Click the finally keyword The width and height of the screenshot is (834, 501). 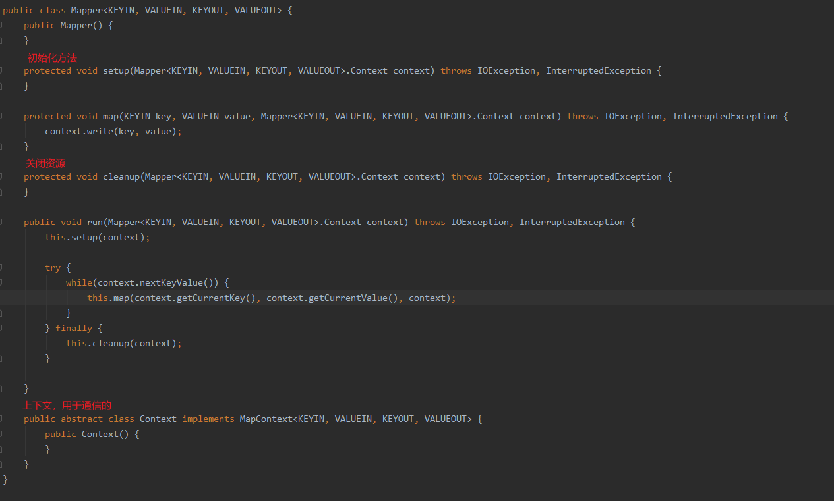74,328
